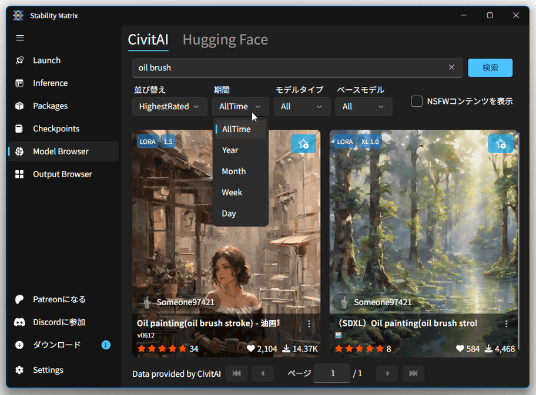
Task: Open the Settings page
Action: (63, 370)
